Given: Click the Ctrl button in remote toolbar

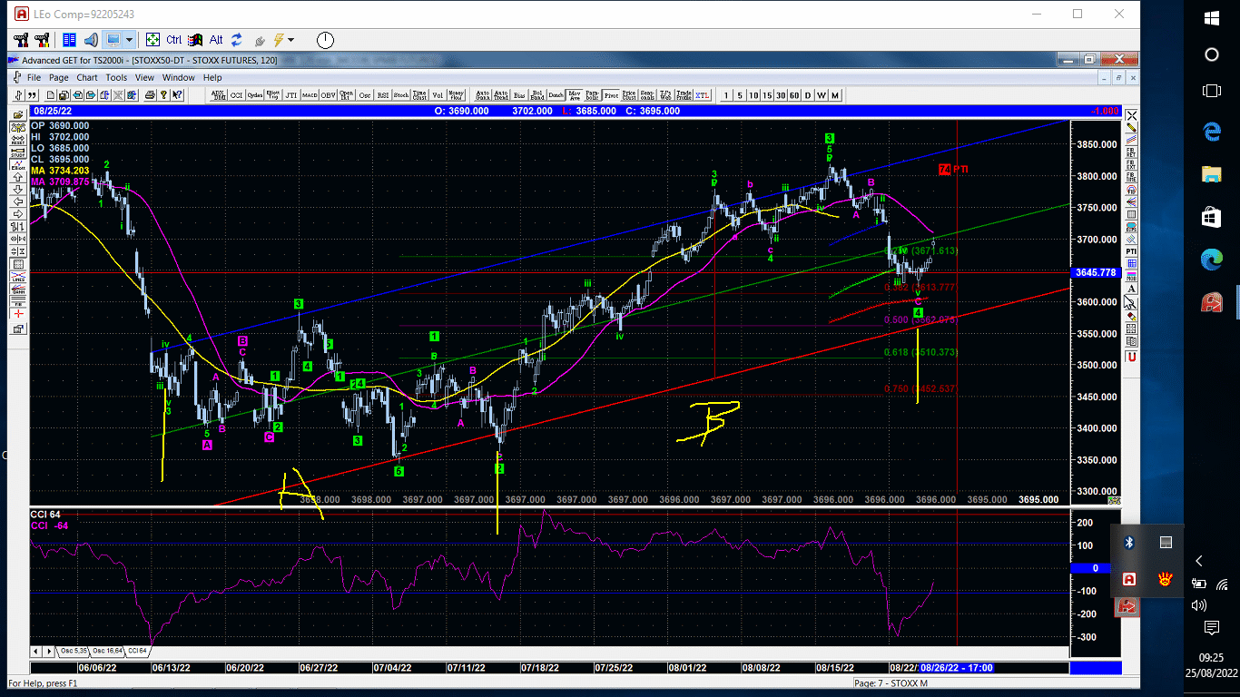Looking at the screenshot, I should 173,40.
